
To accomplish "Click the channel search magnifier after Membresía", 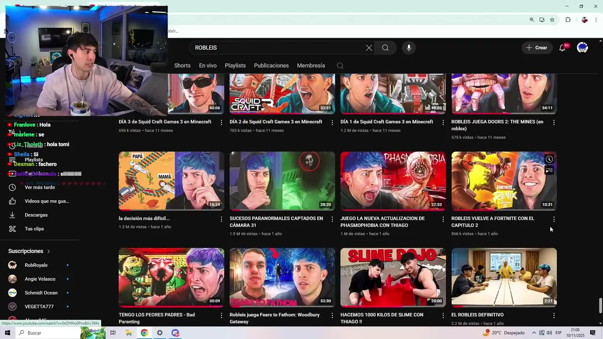I will point(340,66).
